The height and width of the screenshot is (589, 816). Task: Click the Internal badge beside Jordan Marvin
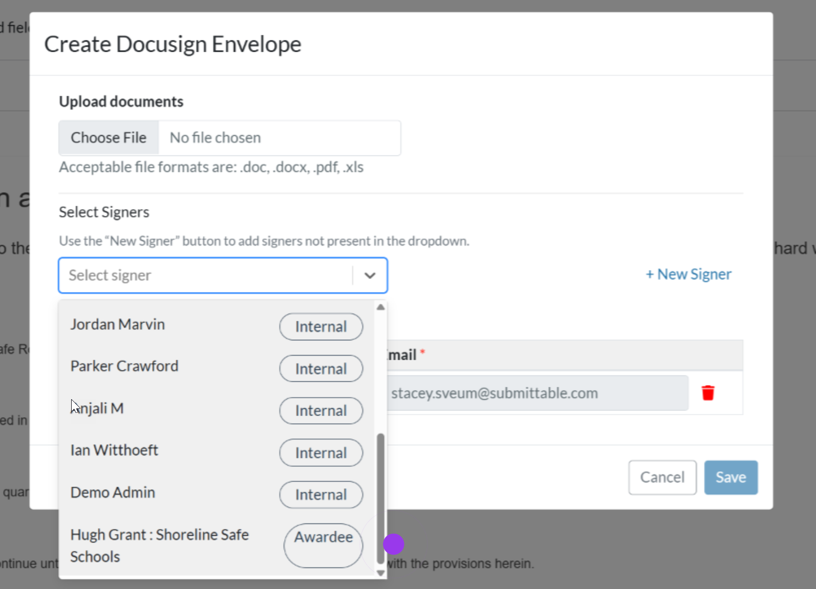tap(321, 326)
